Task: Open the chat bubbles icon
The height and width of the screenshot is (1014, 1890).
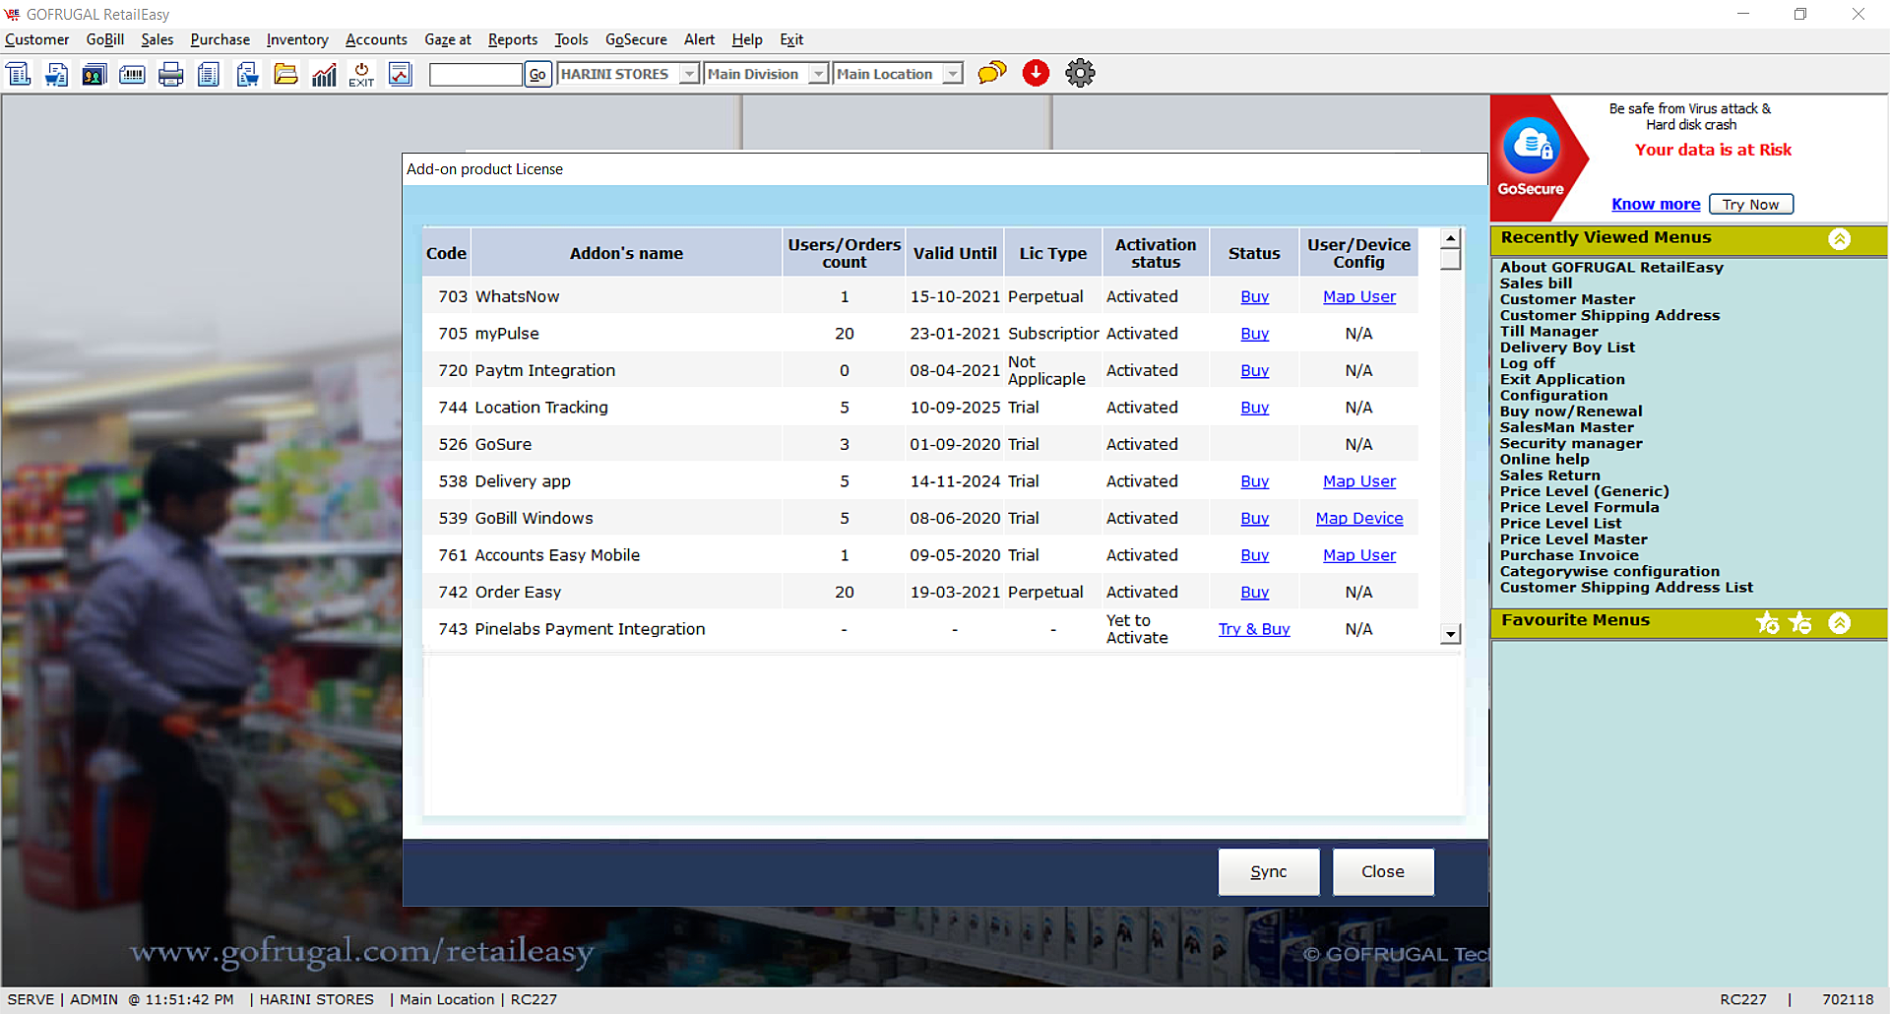Action: click(991, 73)
